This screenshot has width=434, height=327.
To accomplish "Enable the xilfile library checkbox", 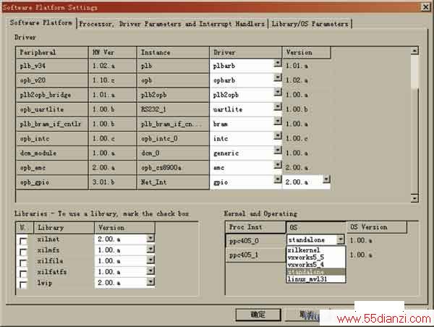I will tap(23, 263).
